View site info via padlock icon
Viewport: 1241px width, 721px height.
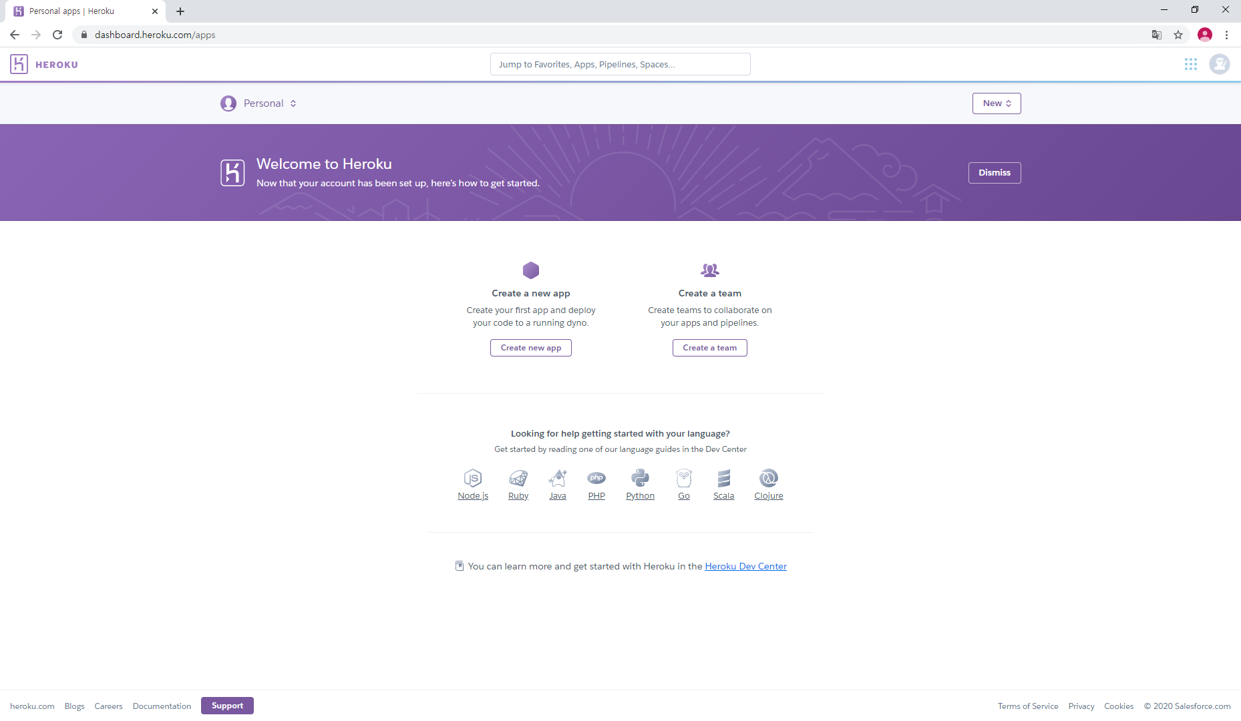tap(84, 35)
